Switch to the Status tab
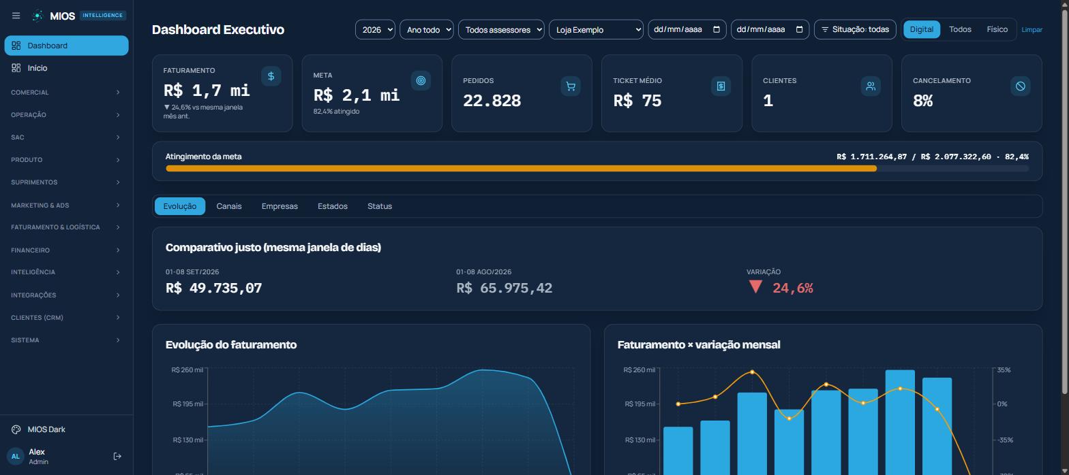Viewport: 1069px width, 475px height. click(380, 206)
